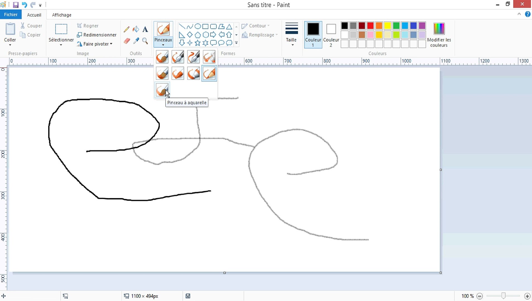The height and width of the screenshot is (301, 532).
Task: Choose the oil brush in gallery
Action: click(x=162, y=74)
